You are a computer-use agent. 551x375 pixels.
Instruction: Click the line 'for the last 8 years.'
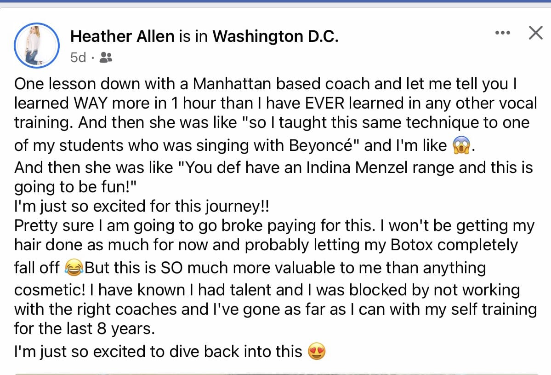tap(85, 329)
